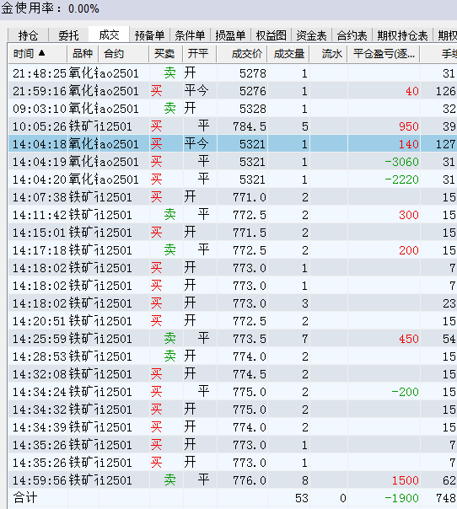Click the 平仓盈亏 column header
This screenshot has height=509, width=457.
click(384, 54)
